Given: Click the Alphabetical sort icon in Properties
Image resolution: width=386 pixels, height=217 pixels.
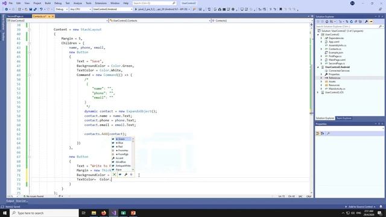Looking at the screenshot, I should pos(323,133).
